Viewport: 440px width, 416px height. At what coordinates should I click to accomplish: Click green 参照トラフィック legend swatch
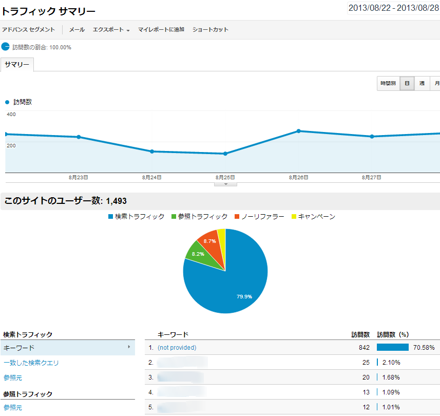(174, 217)
